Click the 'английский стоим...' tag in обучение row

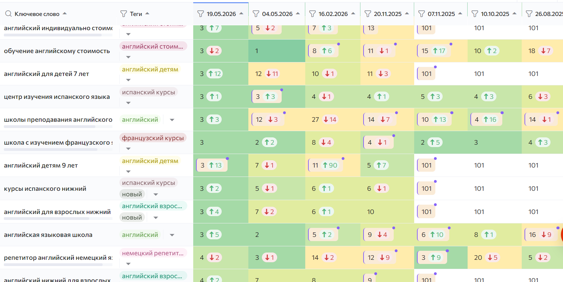[x=153, y=46]
